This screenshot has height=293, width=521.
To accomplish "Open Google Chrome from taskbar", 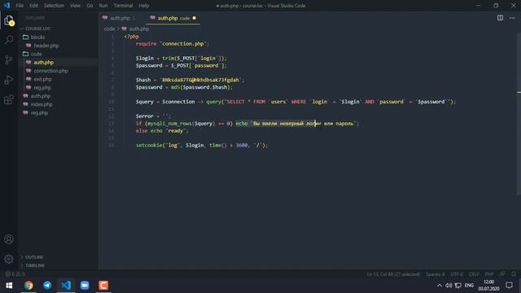I will click(x=28, y=286).
